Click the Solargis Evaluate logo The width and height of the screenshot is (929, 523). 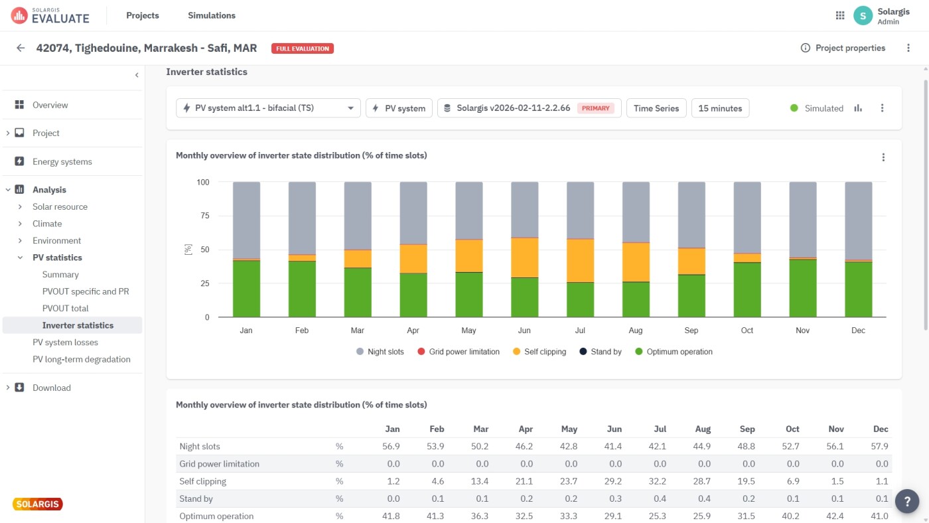point(50,15)
